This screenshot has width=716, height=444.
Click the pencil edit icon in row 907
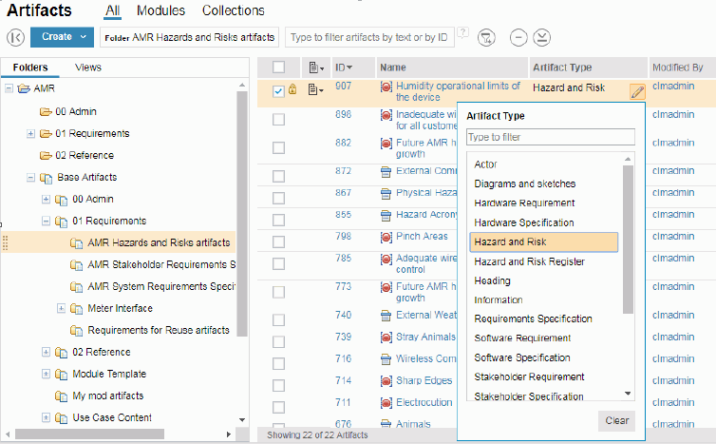637,92
